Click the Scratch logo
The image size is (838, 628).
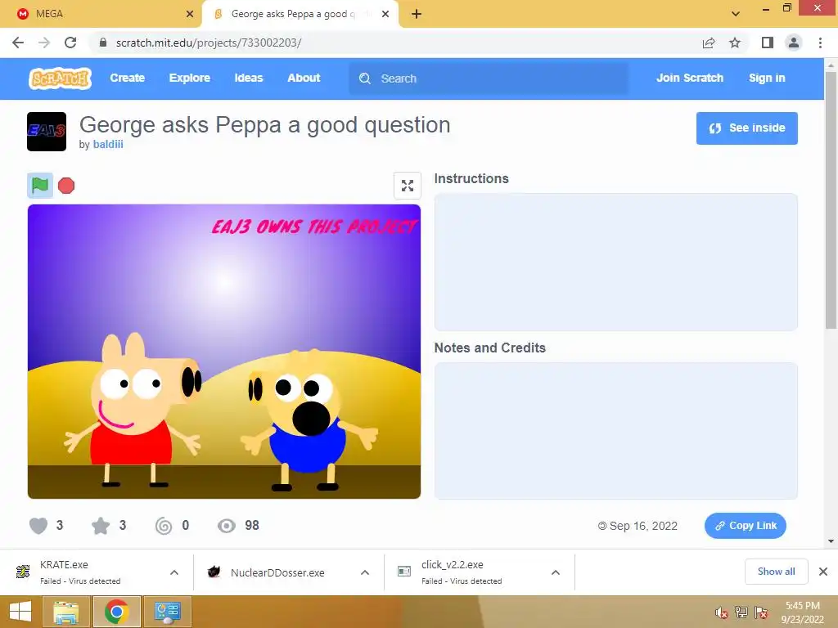[x=60, y=78]
